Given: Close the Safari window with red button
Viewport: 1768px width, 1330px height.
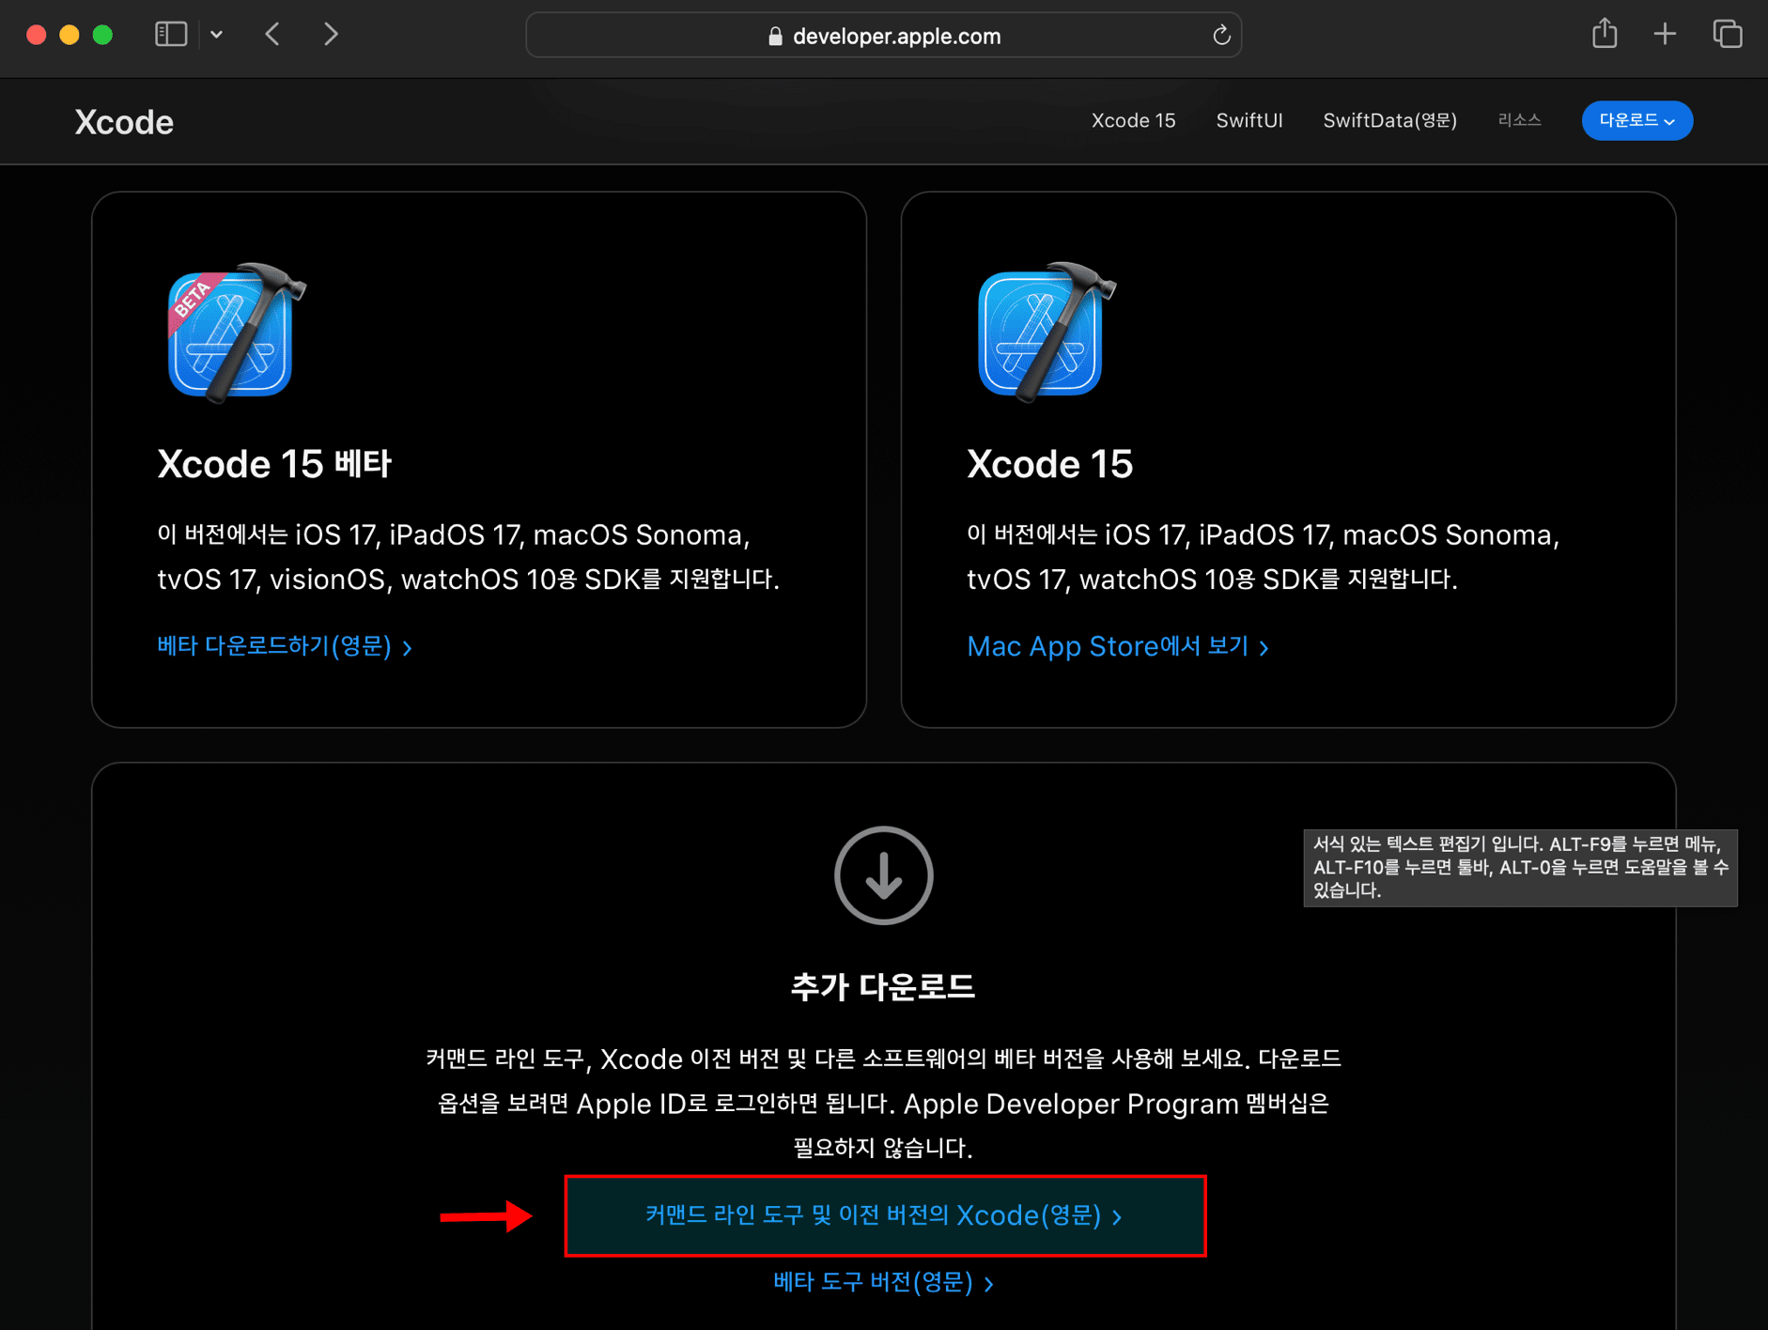Looking at the screenshot, I should (37, 35).
